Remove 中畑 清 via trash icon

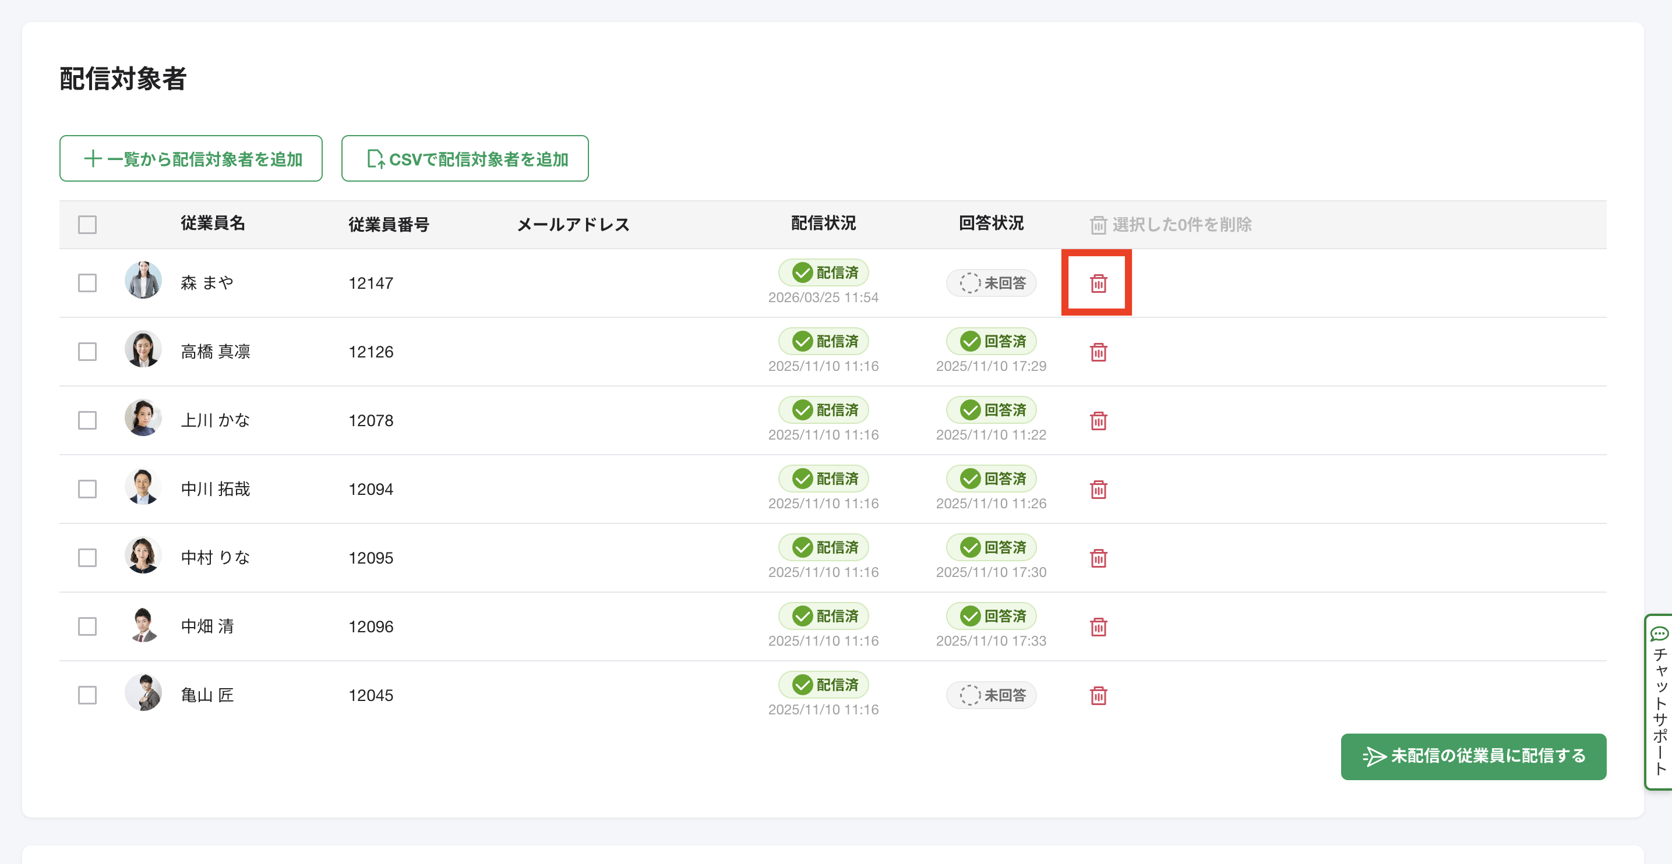(x=1098, y=627)
